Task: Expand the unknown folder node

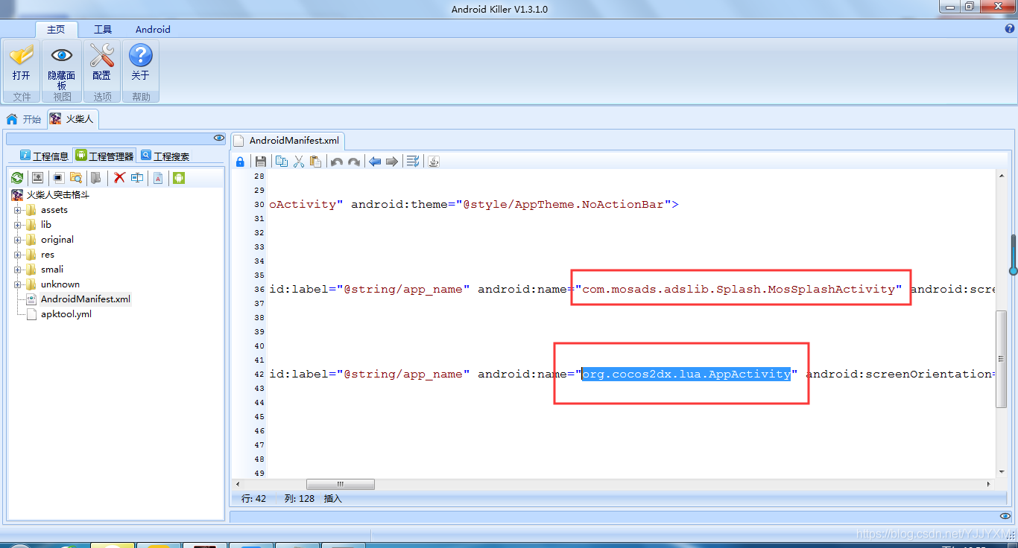Action: tap(17, 284)
